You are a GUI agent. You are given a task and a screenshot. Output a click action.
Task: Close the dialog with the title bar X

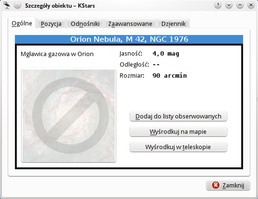251,5
